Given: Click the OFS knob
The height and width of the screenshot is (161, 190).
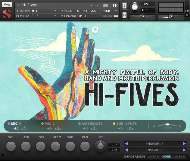Looking at the screenshot, I should point(41,146).
